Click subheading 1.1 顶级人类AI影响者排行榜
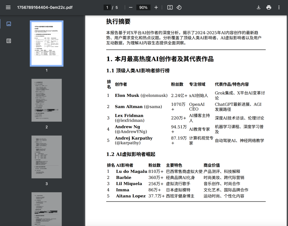The image size is (288, 226). pyautogui.click(x=138, y=71)
